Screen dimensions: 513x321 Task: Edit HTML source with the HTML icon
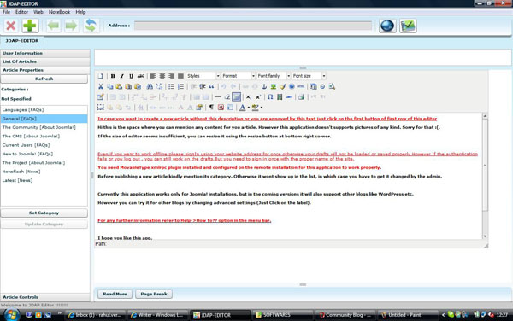(301, 86)
